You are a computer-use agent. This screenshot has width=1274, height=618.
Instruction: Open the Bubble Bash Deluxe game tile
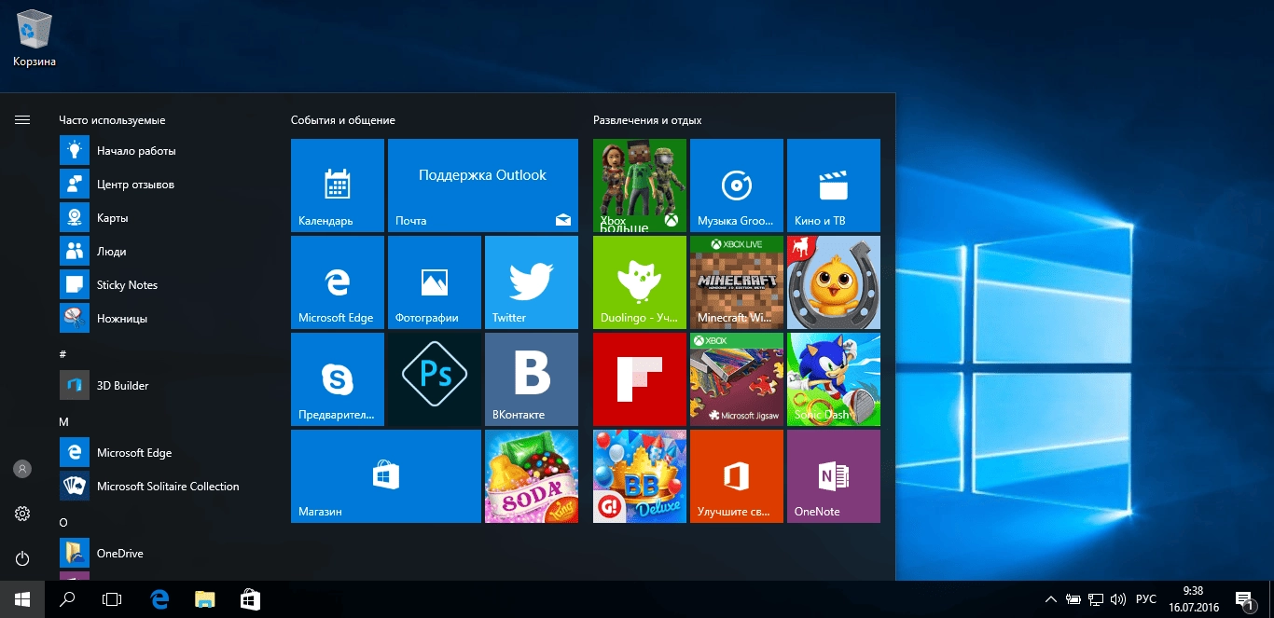640,476
